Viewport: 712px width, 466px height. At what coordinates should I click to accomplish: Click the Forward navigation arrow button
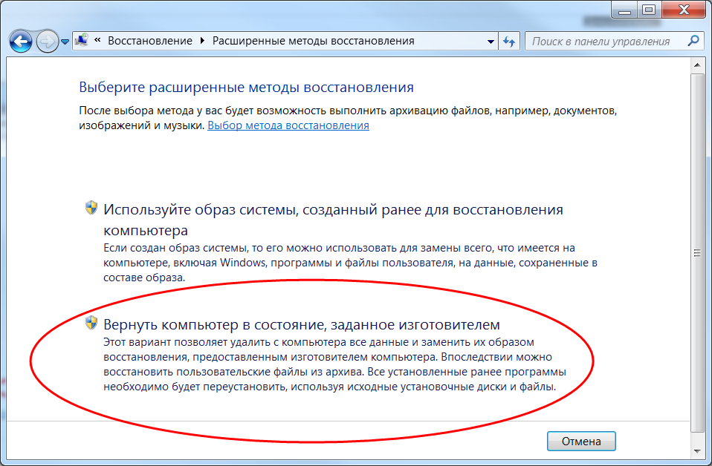pyautogui.click(x=47, y=42)
